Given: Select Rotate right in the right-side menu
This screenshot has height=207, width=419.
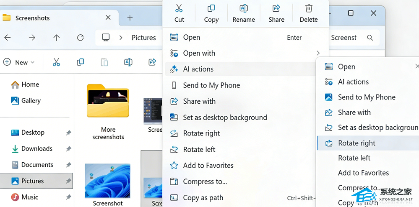Looking at the screenshot, I should point(357,143).
